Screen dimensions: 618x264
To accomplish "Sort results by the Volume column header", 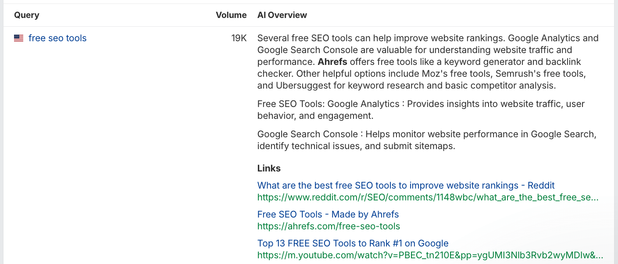I will (x=231, y=15).
